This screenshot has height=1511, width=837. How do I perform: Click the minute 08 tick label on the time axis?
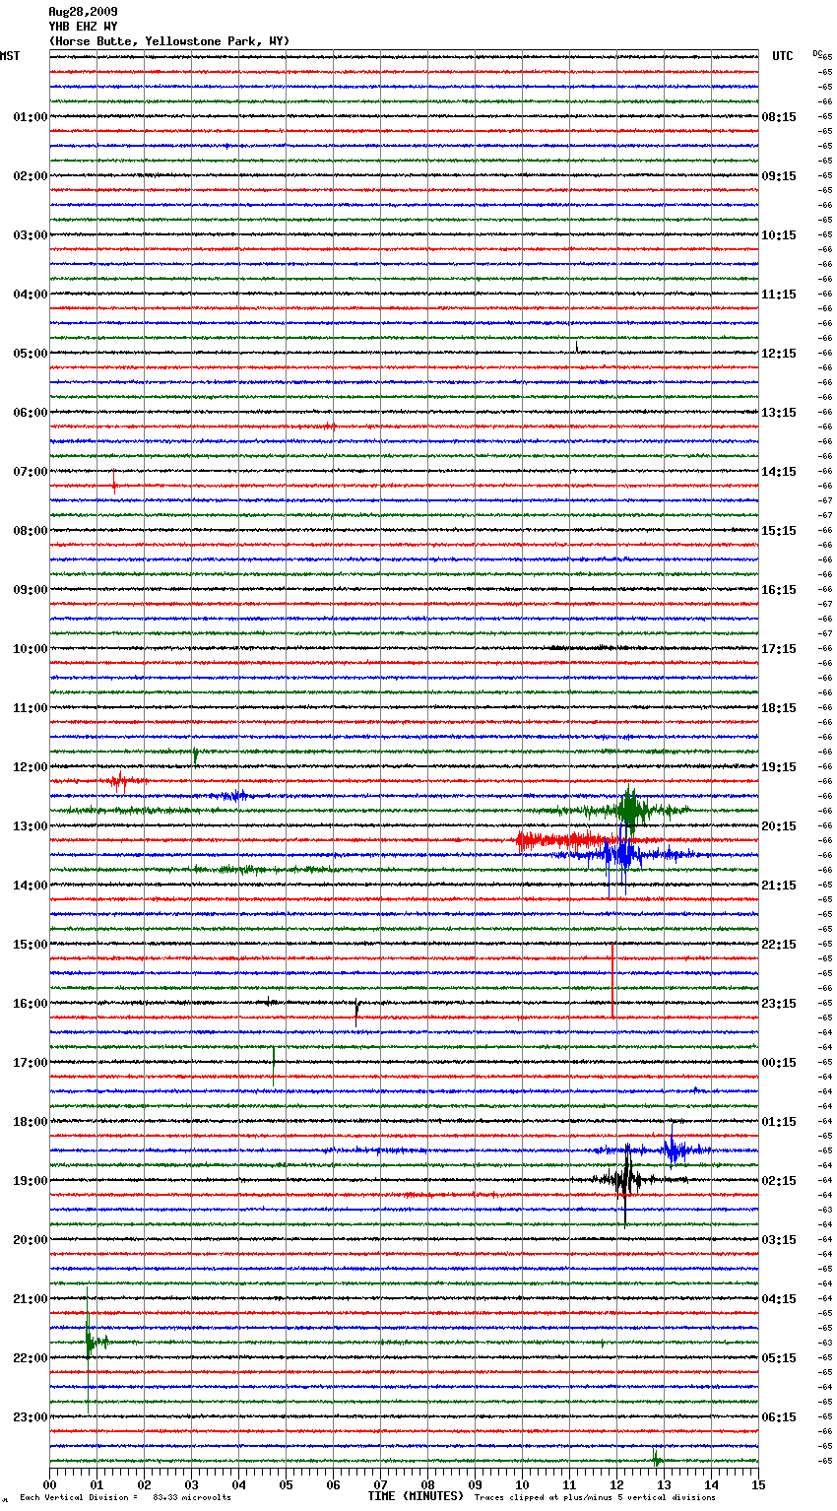(427, 1484)
